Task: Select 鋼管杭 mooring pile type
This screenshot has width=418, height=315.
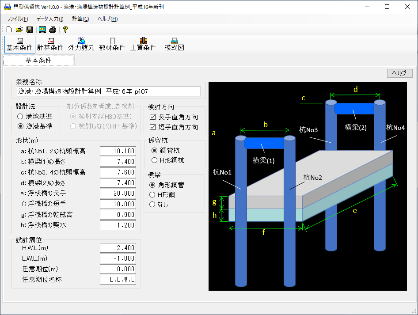Action: [166, 151]
